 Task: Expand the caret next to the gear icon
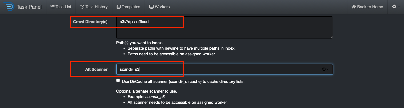click(399, 7)
